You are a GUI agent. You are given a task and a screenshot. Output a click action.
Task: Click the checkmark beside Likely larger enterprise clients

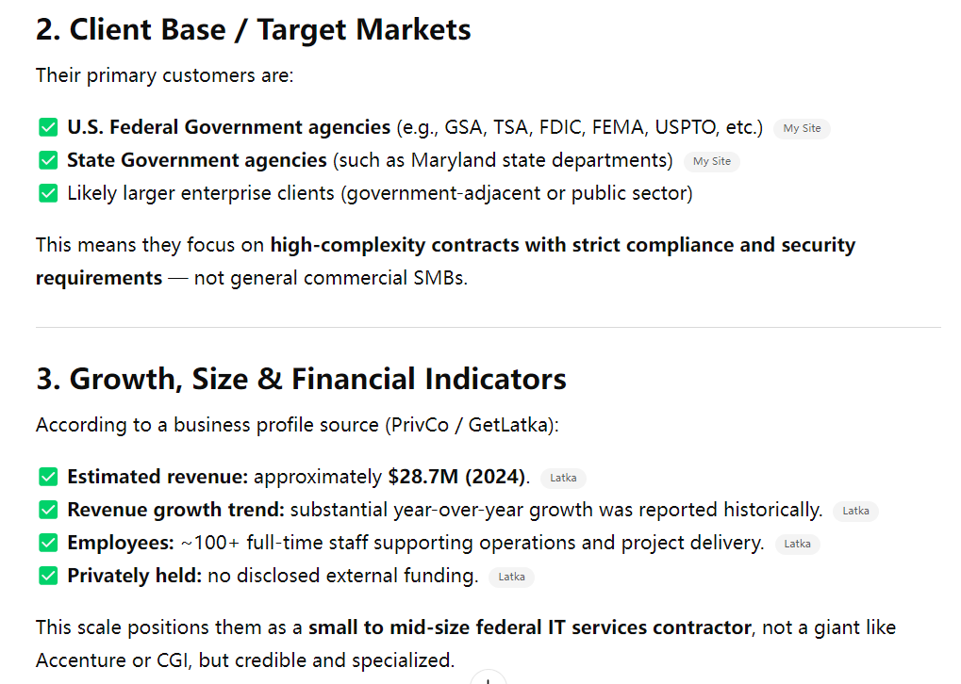[x=48, y=193]
